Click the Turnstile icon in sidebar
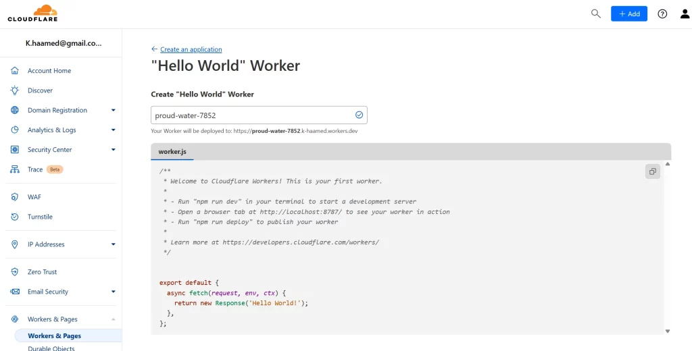 15,217
